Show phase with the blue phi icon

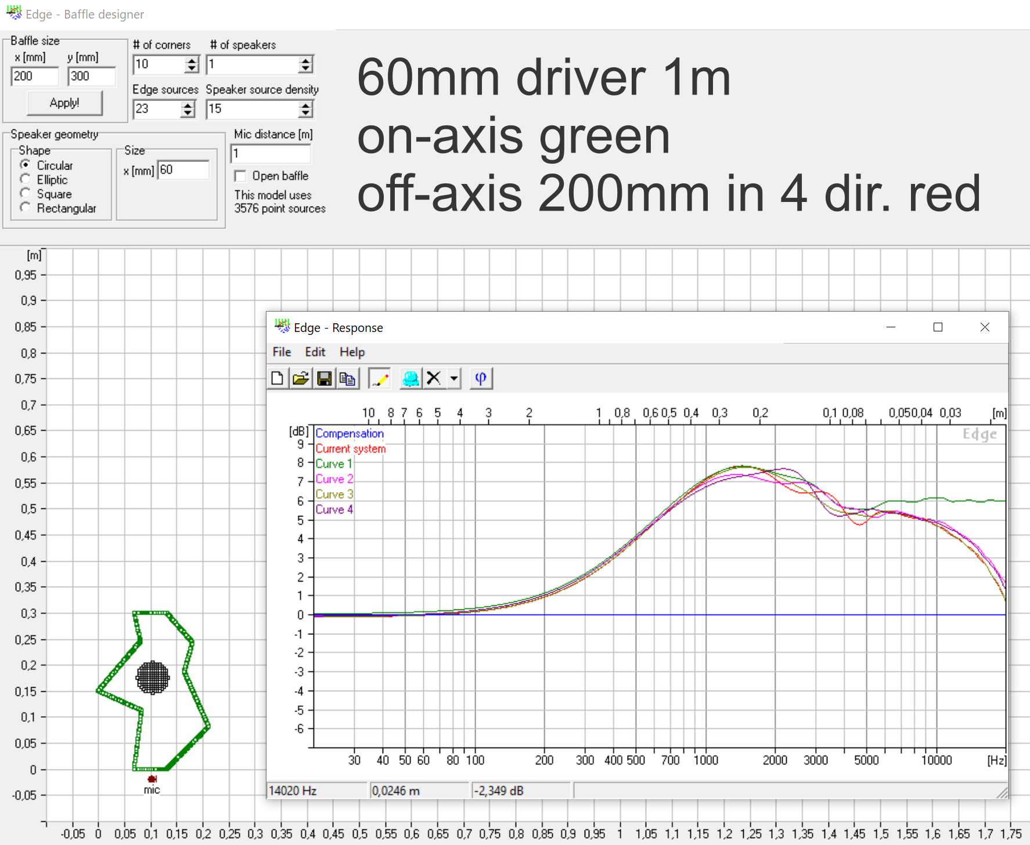click(481, 378)
